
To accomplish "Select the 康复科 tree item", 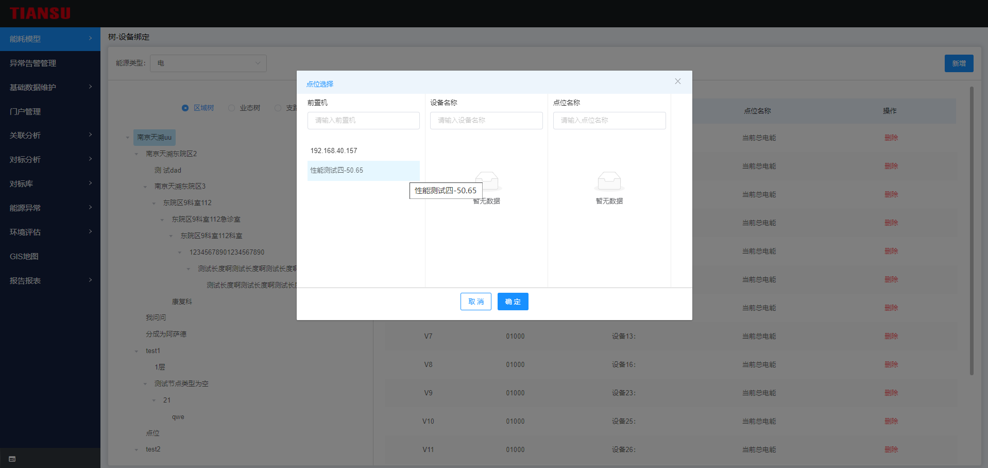I will (182, 302).
